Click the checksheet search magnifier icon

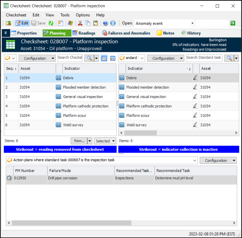[x=89, y=58]
